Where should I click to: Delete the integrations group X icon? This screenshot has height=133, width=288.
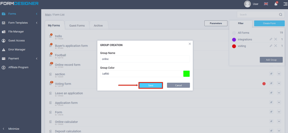[x=275, y=39]
